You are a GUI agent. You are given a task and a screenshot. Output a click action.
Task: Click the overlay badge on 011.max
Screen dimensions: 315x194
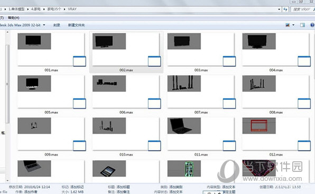[x=229, y=146]
